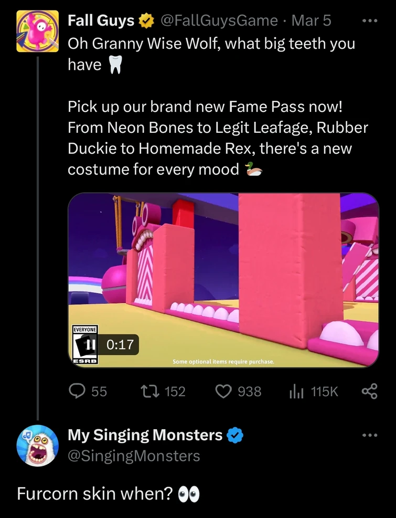396x518 pixels.
Task: Open My Singing Monsters profile avatar
Action: 37,445
